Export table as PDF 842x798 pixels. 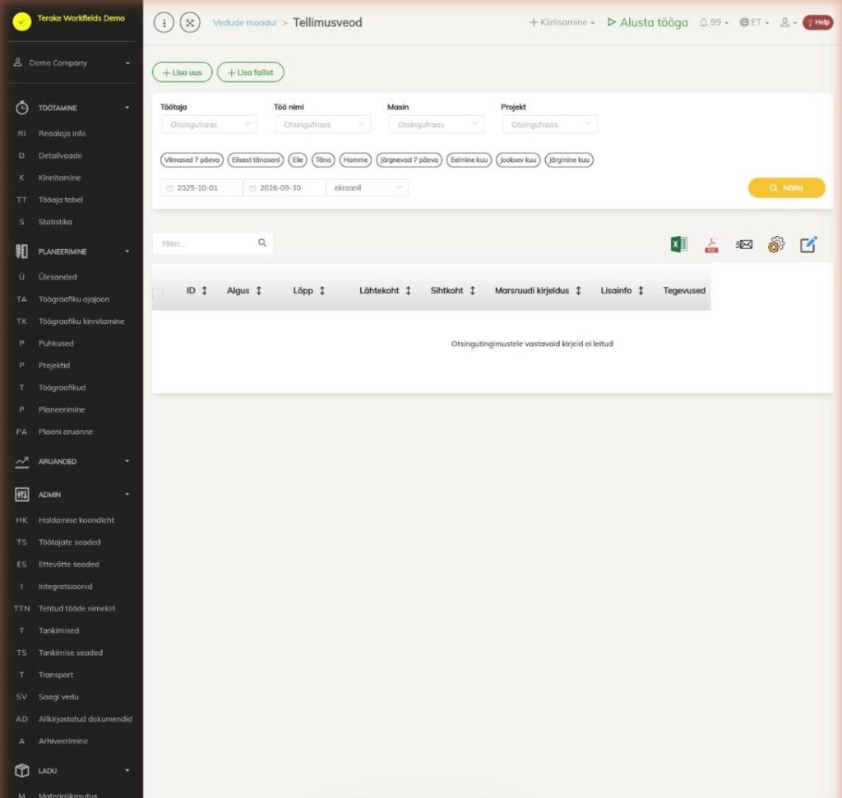(711, 245)
